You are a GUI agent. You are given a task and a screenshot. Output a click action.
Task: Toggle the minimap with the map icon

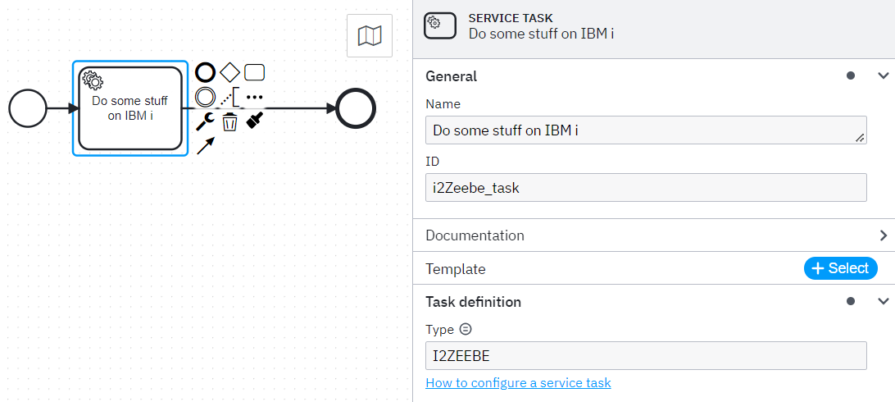pyautogui.click(x=370, y=36)
